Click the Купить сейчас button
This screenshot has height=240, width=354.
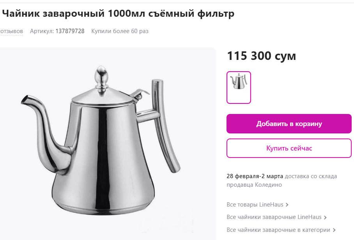289,148
